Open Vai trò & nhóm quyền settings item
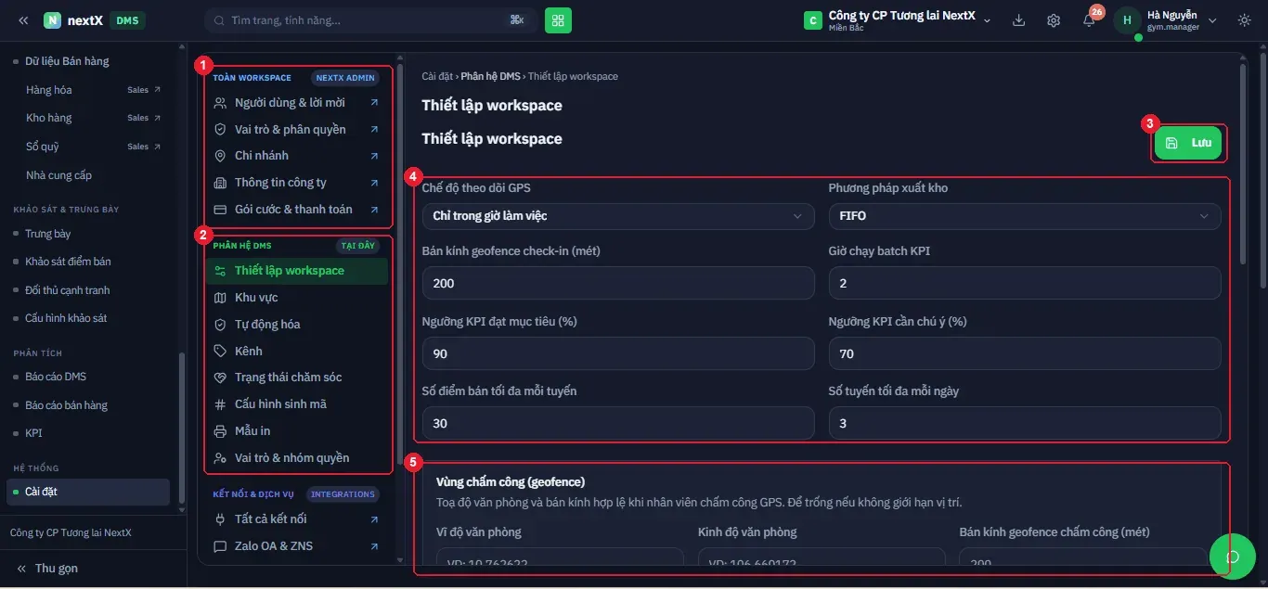This screenshot has width=1268, height=589. pyautogui.click(x=297, y=458)
